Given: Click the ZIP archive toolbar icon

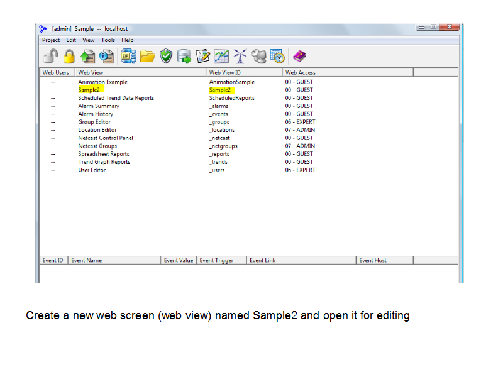Looking at the screenshot, I should [129, 56].
